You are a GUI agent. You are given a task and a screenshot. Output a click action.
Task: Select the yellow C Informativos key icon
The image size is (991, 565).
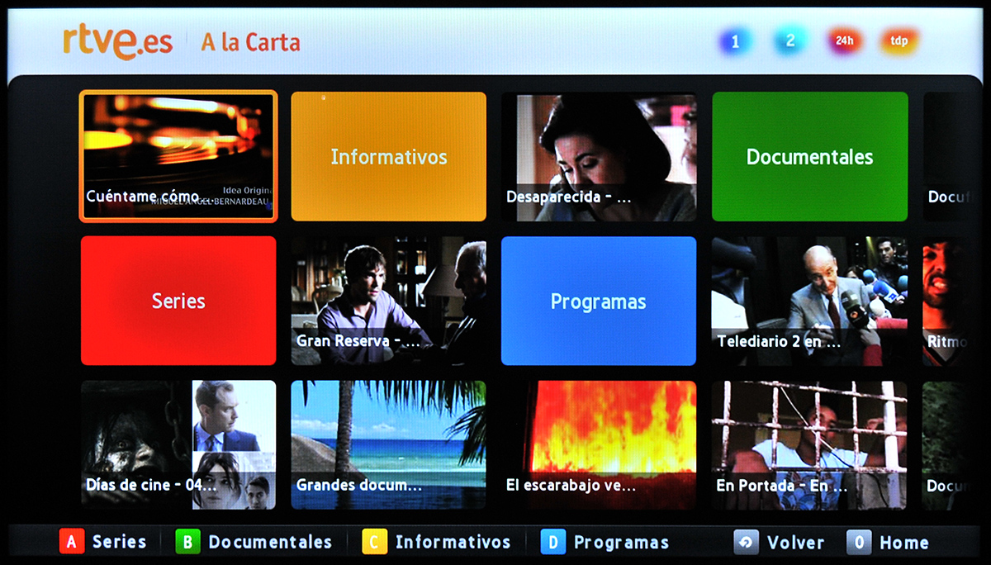[374, 543]
